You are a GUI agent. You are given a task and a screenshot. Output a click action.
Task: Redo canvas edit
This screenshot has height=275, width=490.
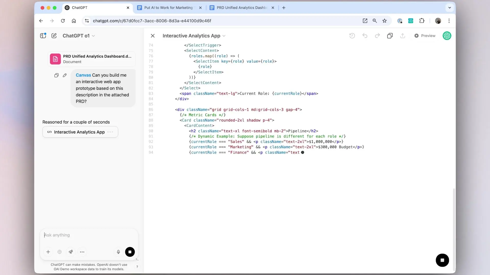point(377,36)
